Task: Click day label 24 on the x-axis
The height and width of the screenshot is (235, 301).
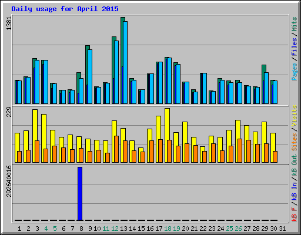Action: [x=220, y=229]
